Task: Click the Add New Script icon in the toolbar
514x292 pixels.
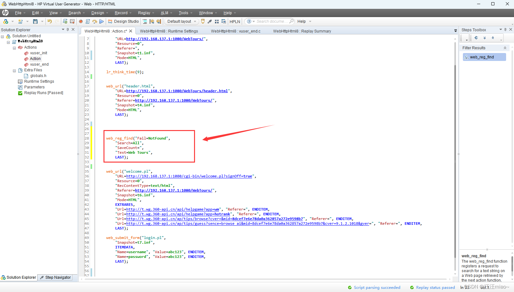Action: point(21,21)
